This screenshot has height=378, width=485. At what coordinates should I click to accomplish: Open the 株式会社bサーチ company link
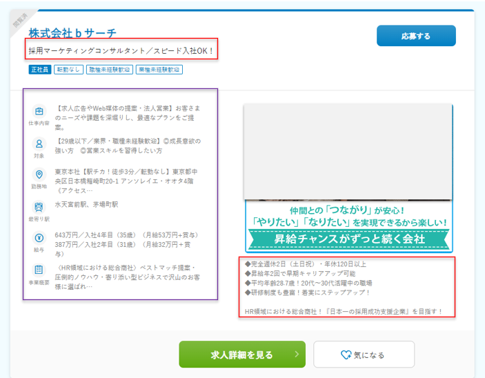pyautogui.click(x=72, y=33)
